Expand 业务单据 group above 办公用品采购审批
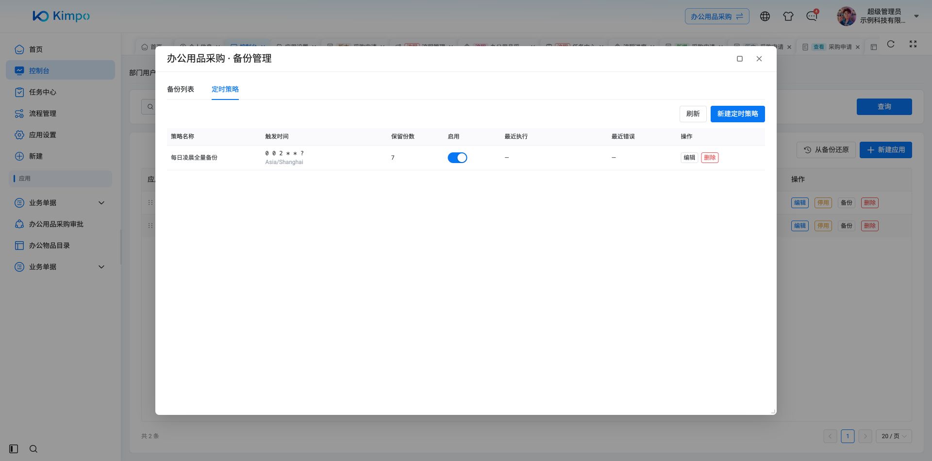The height and width of the screenshot is (461, 932). click(61, 202)
